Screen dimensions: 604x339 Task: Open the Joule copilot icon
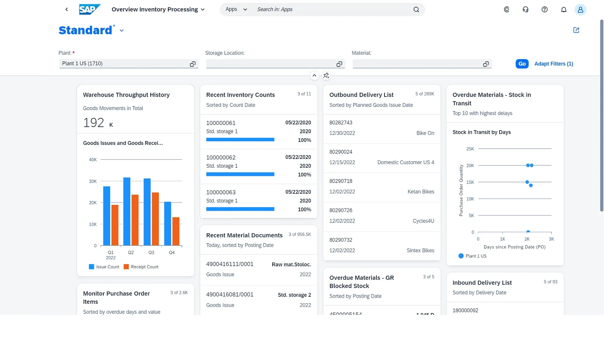[x=506, y=9]
